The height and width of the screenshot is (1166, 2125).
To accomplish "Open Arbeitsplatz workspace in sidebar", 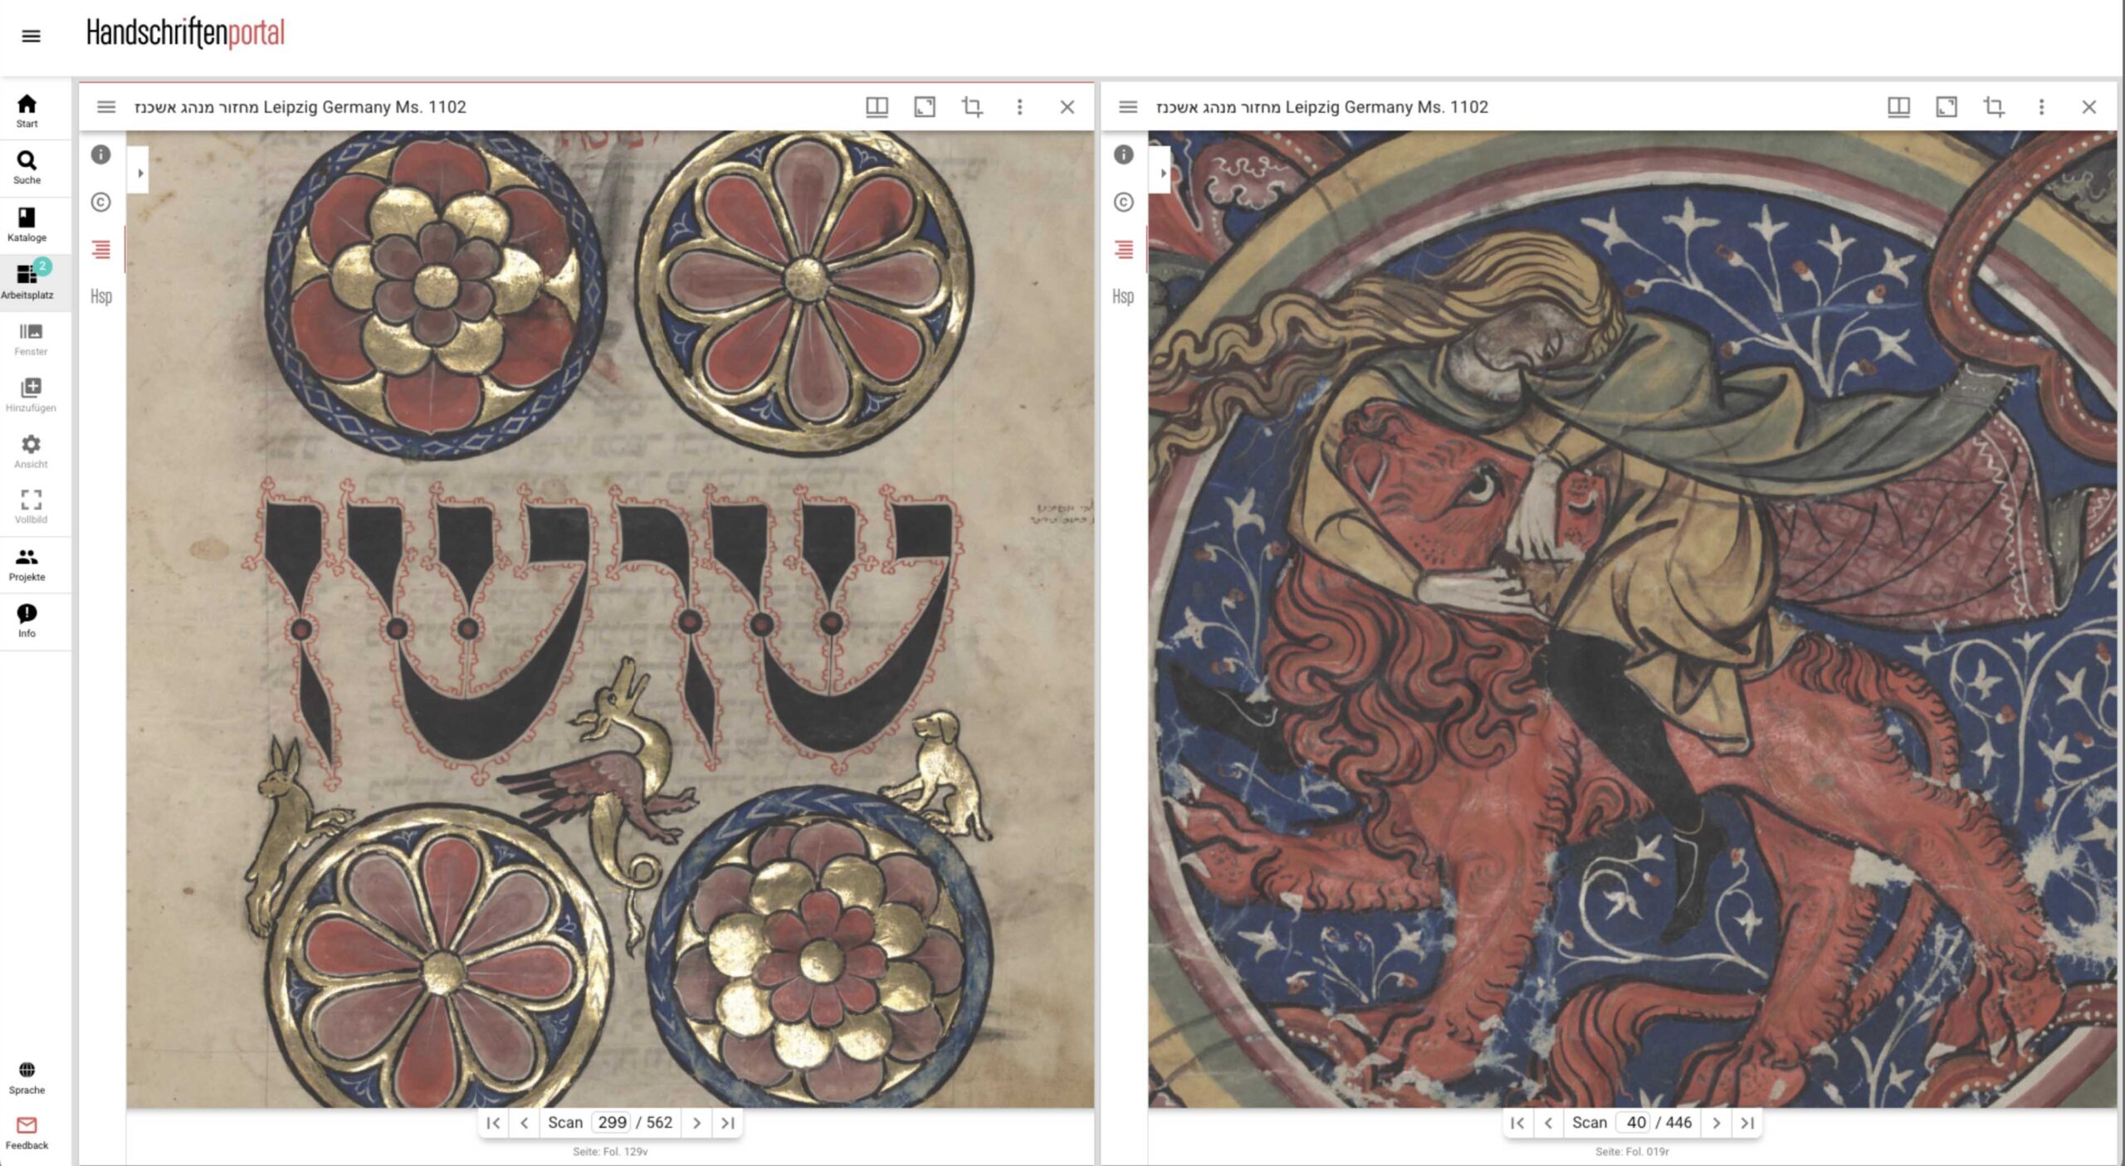I will (27, 281).
